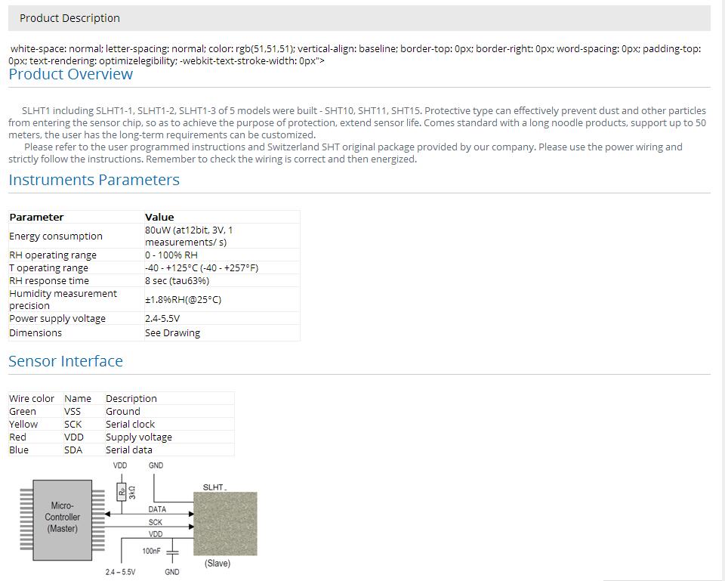The height and width of the screenshot is (581, 725).
Task: Click the 2.4 – 5.5V label in diagram
Action: coord(120,572)
